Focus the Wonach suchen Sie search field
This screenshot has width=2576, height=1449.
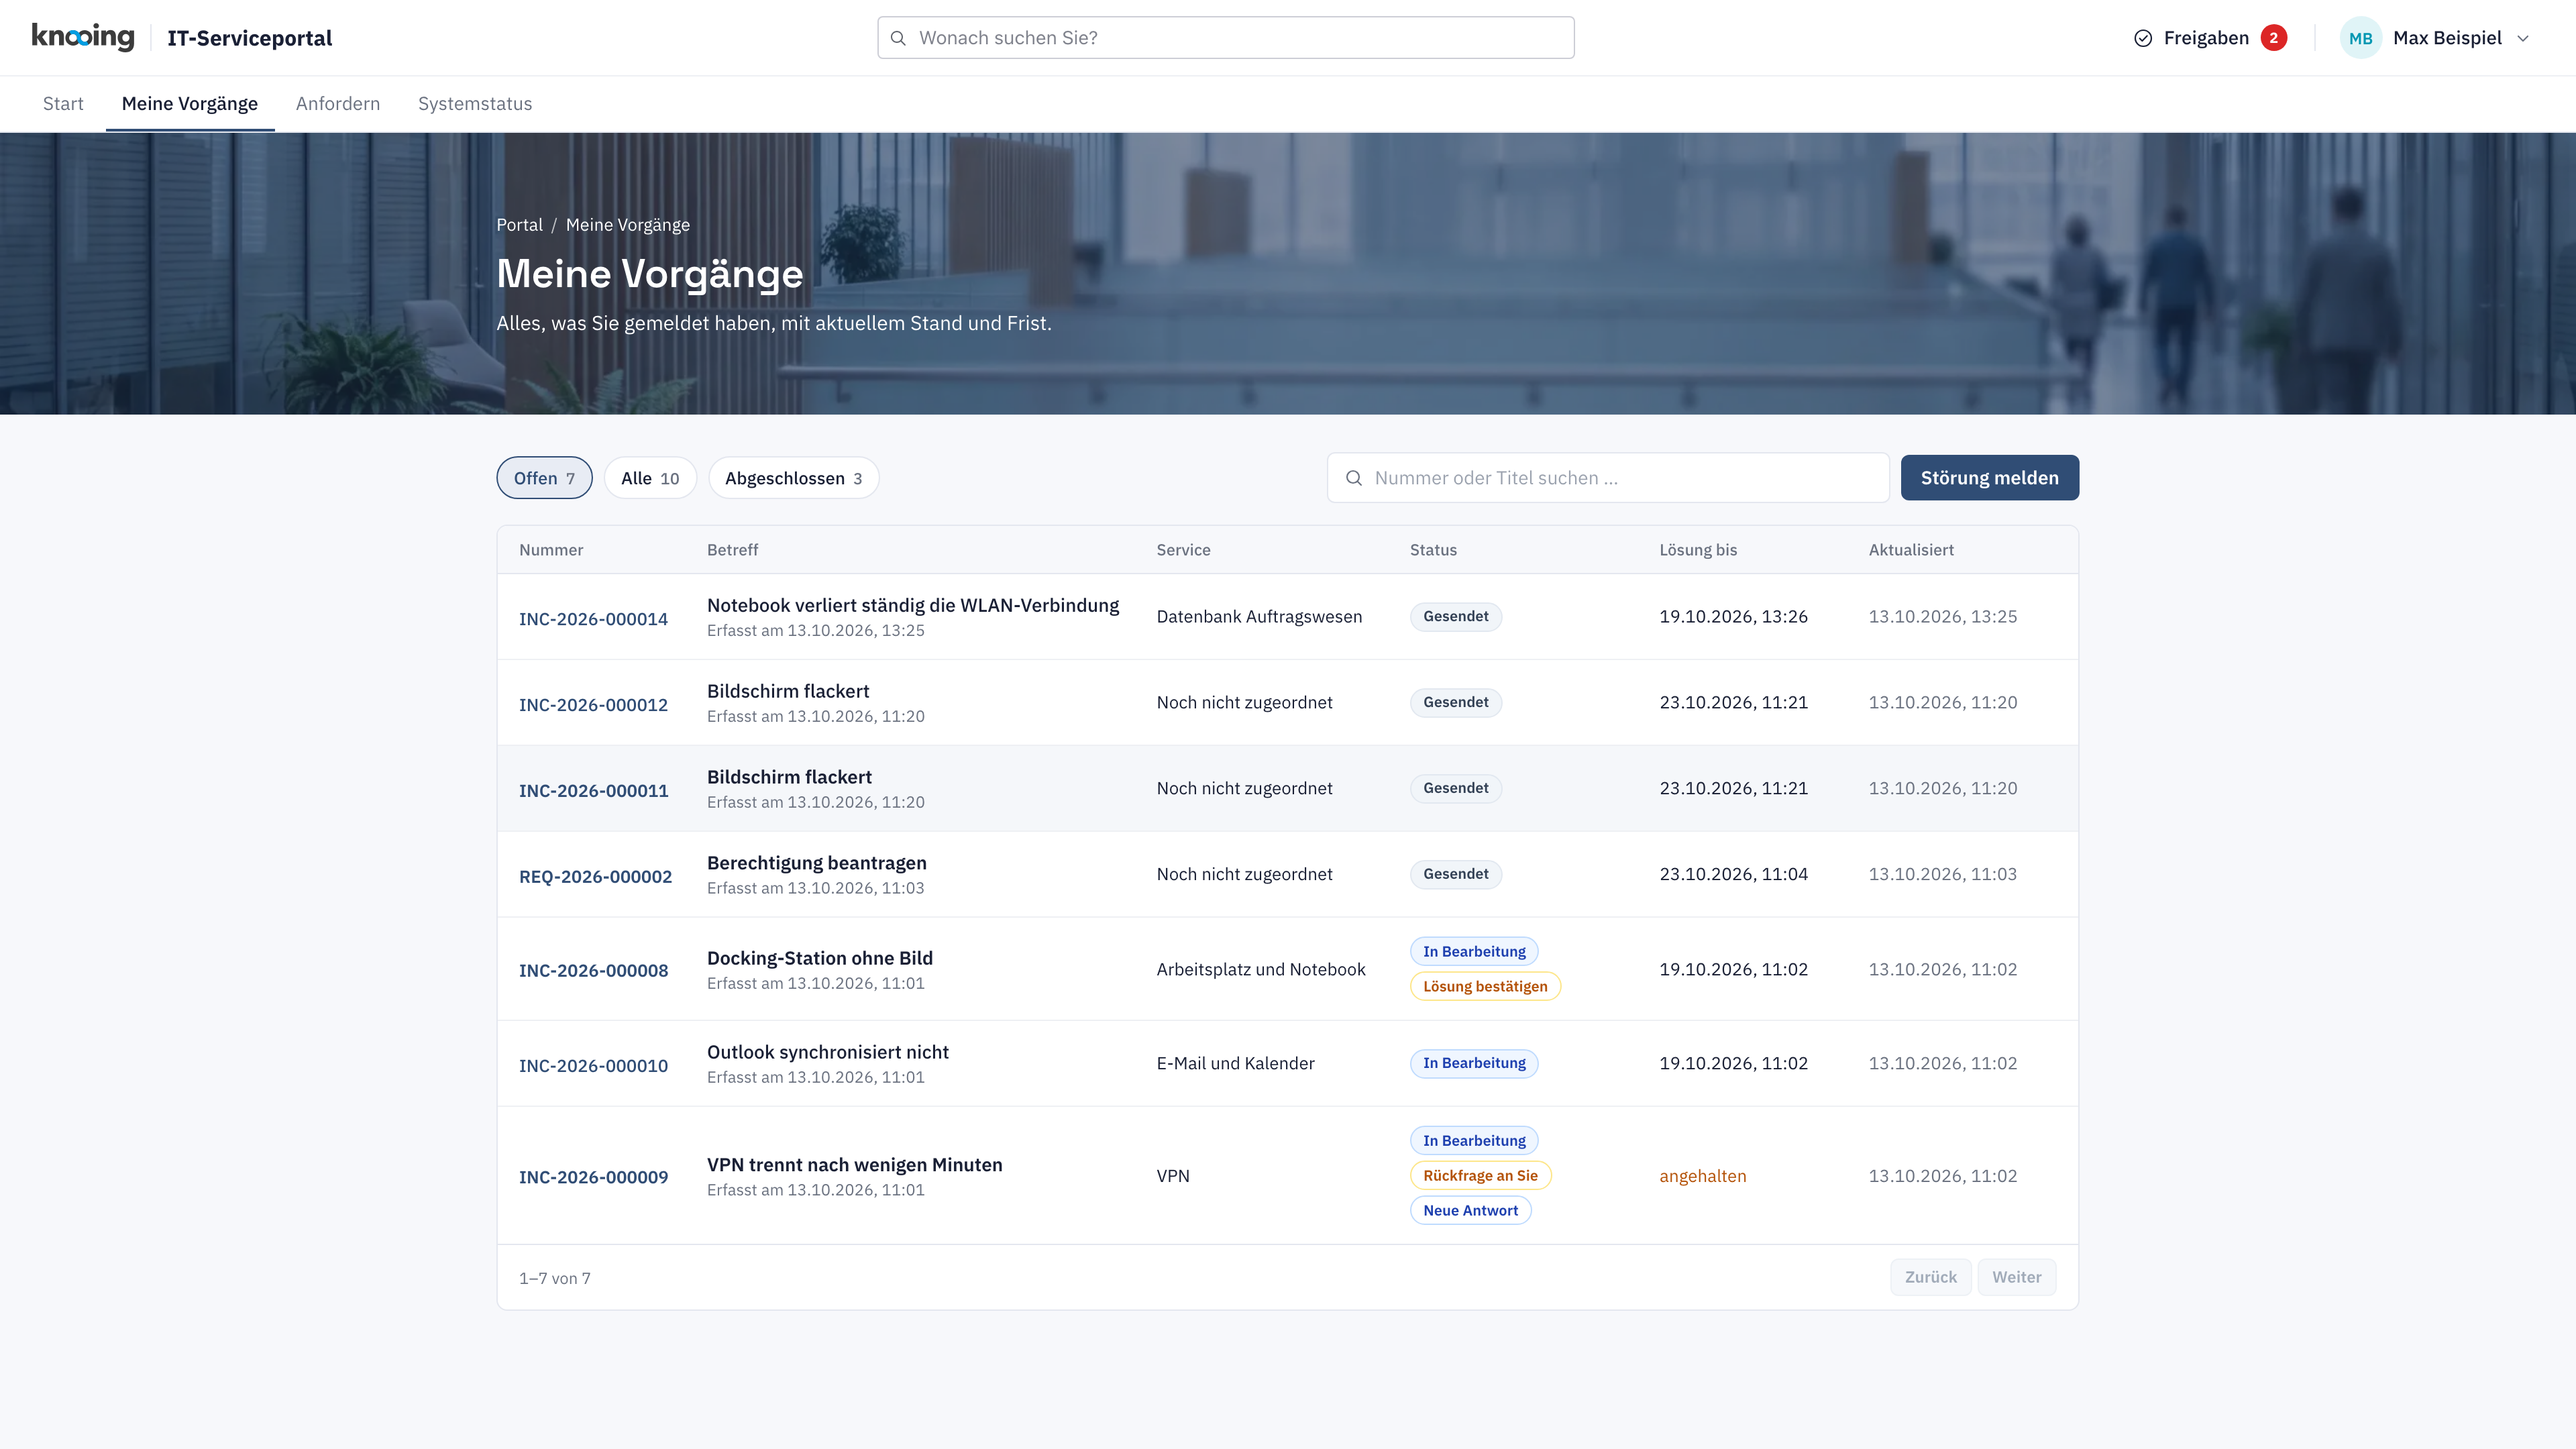pyautogui.click(x=1226, y=38)
